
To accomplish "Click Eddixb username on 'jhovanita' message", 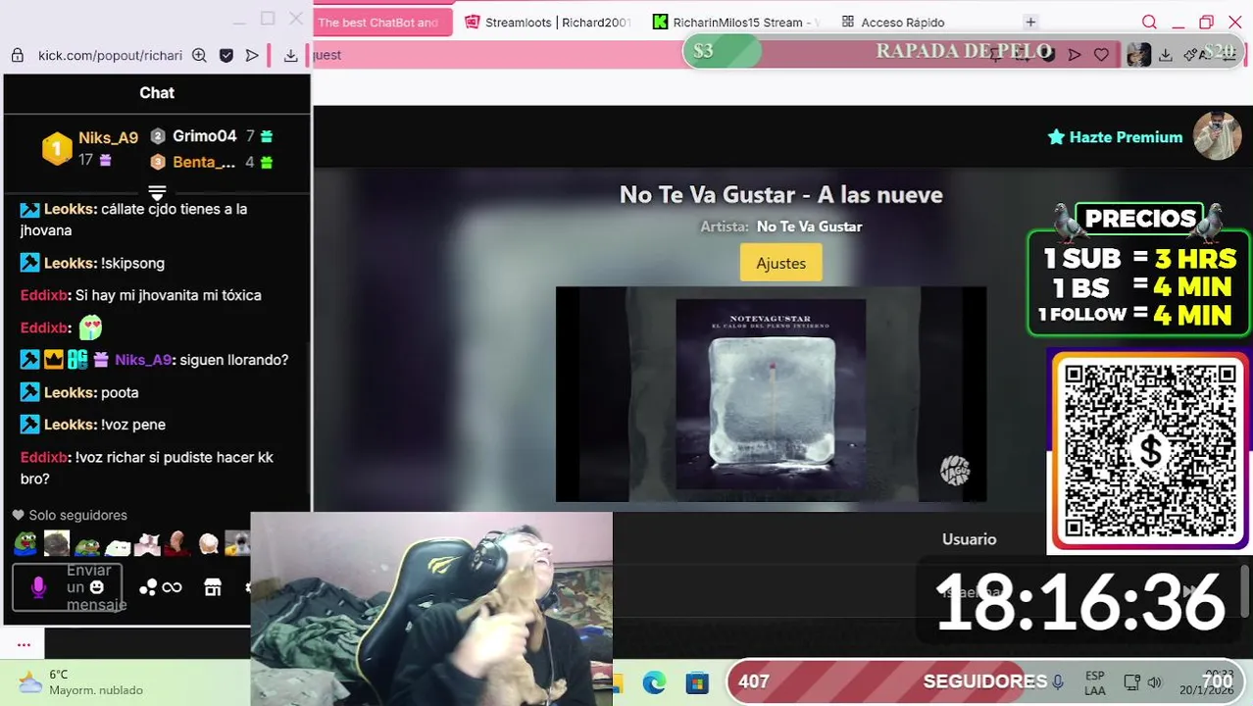I will [x=44, y=295].
